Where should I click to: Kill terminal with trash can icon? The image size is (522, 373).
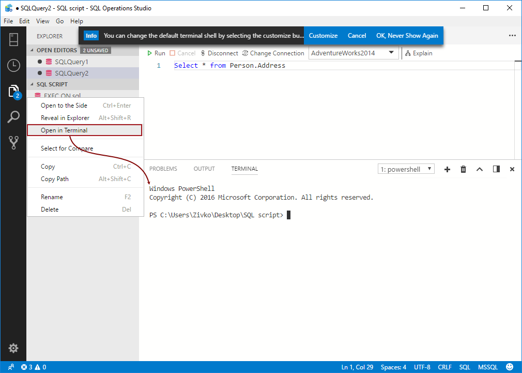click(463, 169)
